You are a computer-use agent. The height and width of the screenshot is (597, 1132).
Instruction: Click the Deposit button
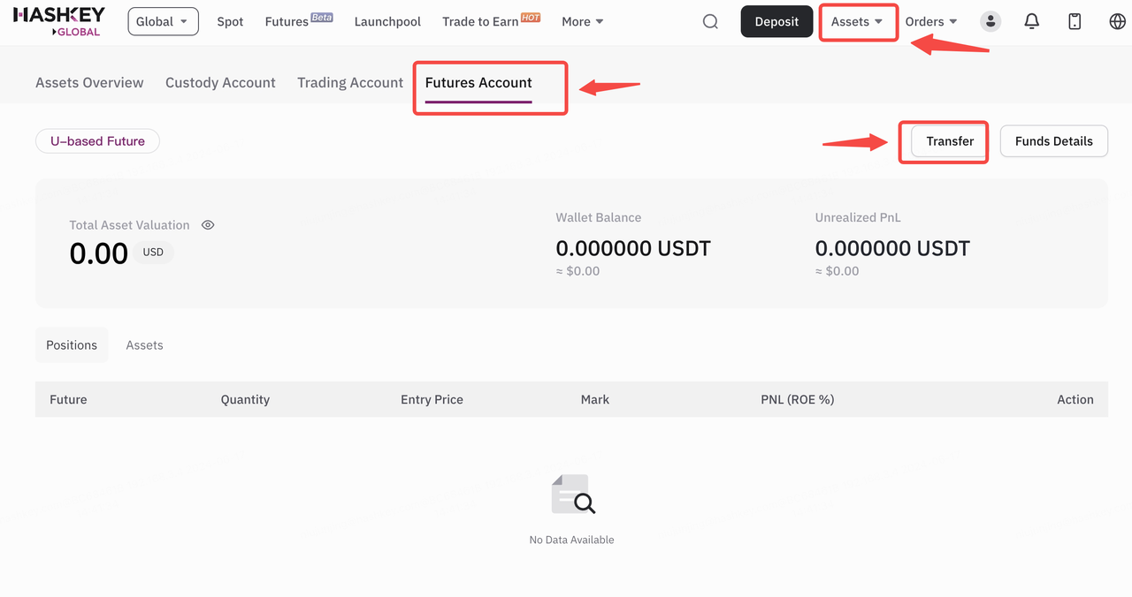[x=776, y=21]
